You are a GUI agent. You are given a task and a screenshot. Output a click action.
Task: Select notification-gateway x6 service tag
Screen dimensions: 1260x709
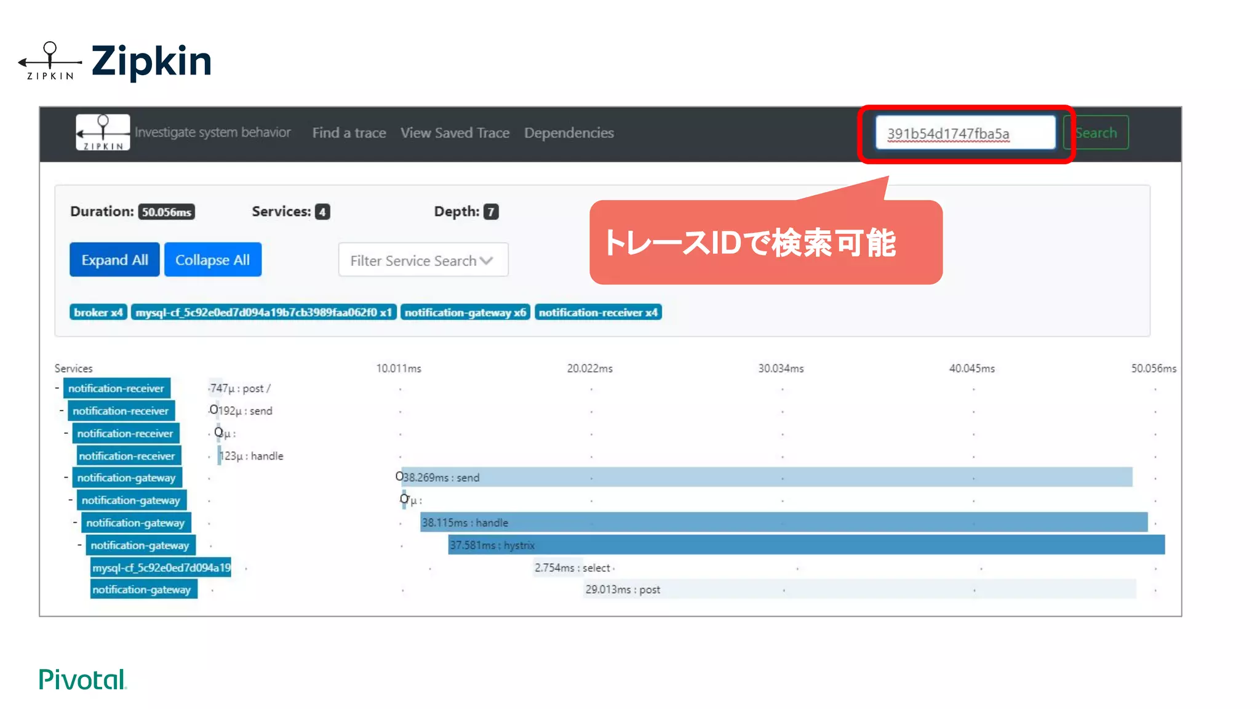465,313
